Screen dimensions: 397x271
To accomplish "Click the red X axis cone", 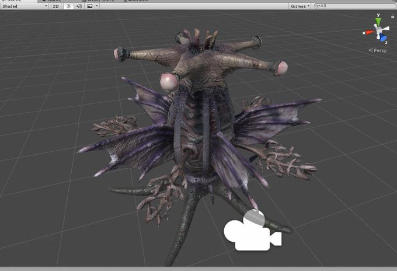I will tap(370, 33).
